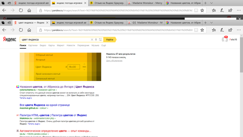243x137 pixels.
Task: Open 'Названия цветов, от Абрикоса до Янтаря' result
Action: pyautogui.click(x=57, y=87)
